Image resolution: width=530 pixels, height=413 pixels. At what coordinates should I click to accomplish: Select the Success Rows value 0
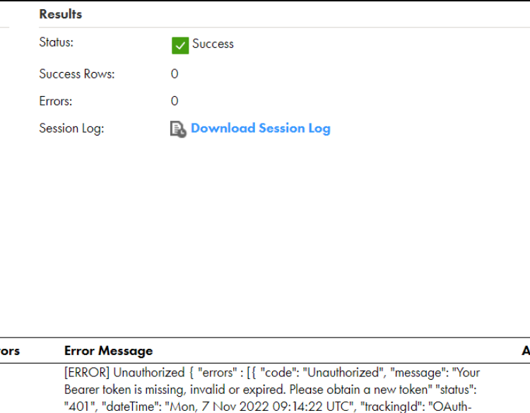[x=175, y=73]
